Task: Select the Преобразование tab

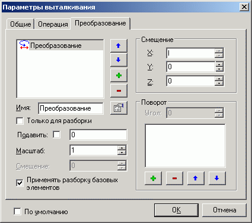Action: [x=100, y=23]
